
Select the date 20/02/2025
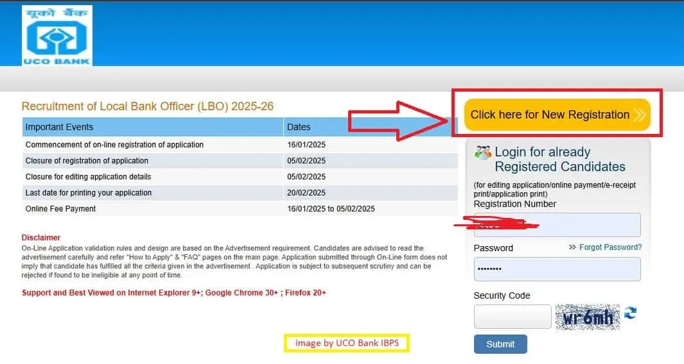click(306, 193)
